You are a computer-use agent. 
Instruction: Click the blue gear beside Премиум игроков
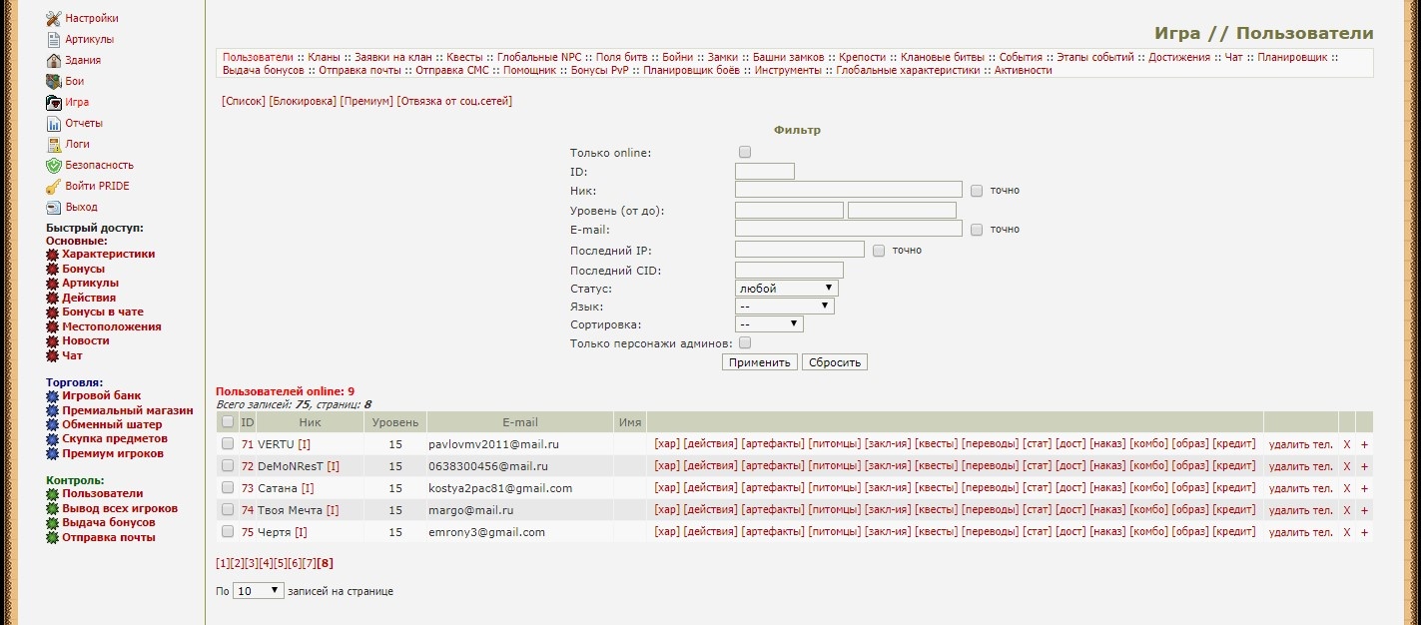[53, 453]
